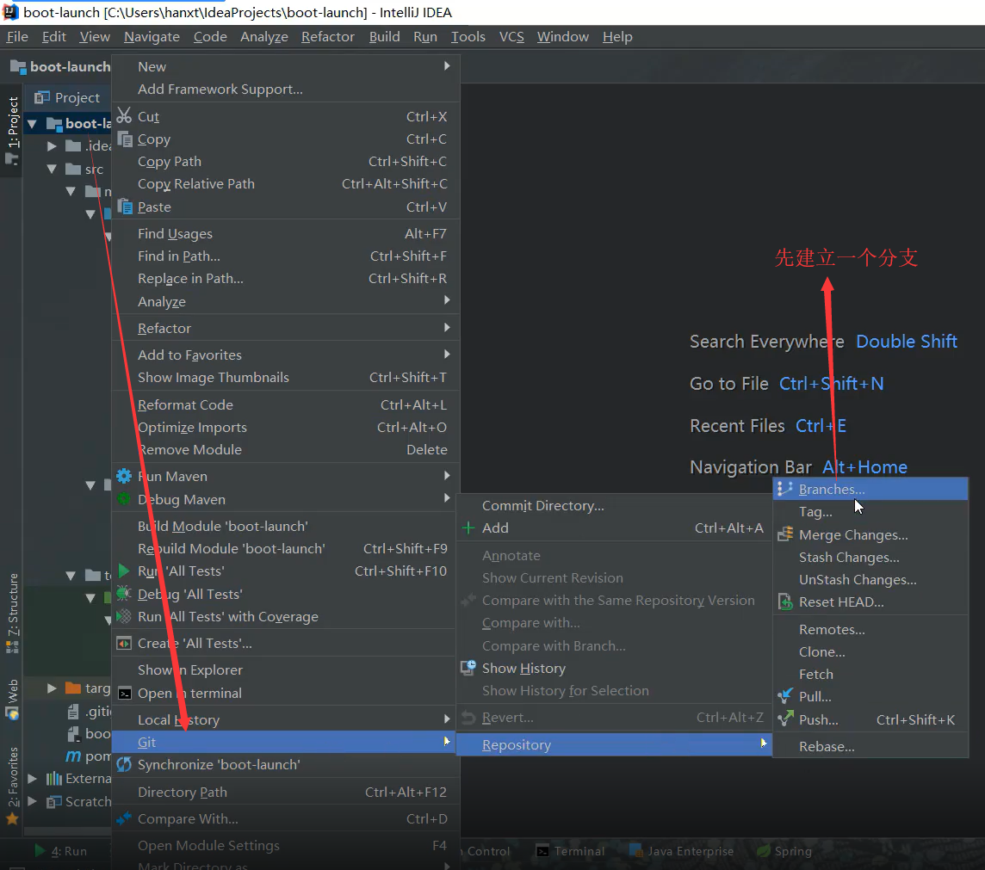This screenshot has width=985, height=870.
Task: Expand Scratches node arrow
Action: [x=32, y=801]
